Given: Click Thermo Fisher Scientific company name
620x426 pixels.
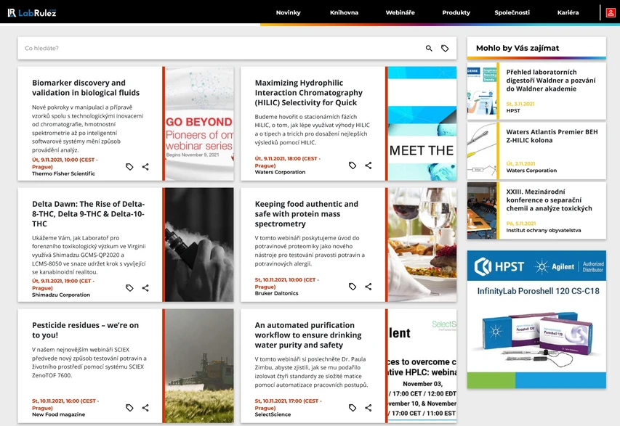Looking at the screenshot, I should click(x=63, y=173).
